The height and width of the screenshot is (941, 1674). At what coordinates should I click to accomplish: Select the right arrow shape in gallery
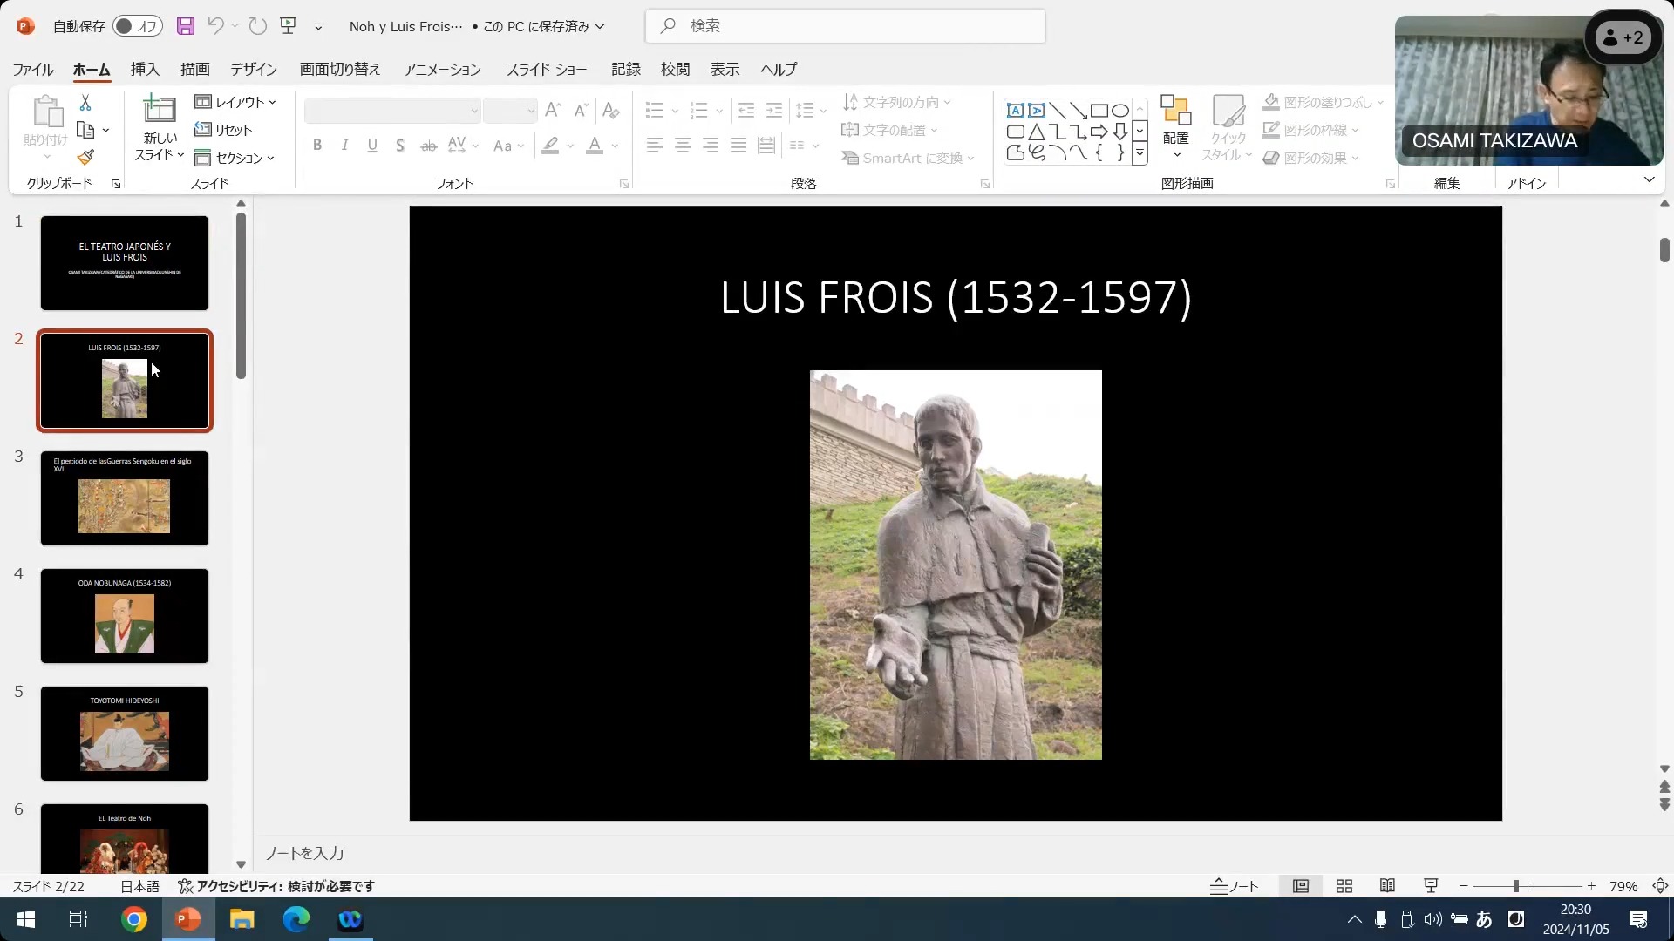pos(1099,132)
